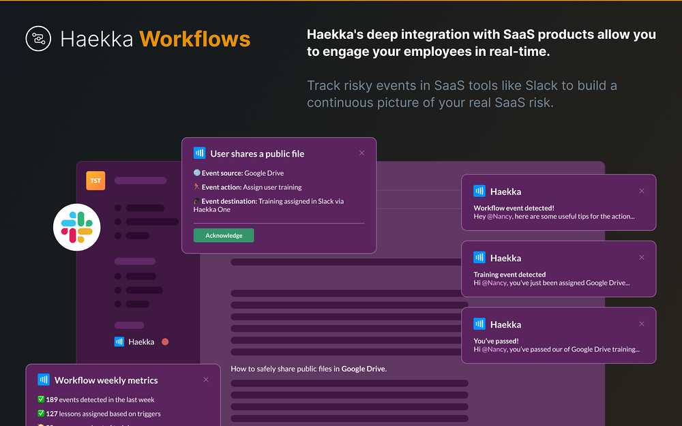
Task: Click the @Nancy mention in 'Workflow event detected!'
Action: [x=499, y=216]
